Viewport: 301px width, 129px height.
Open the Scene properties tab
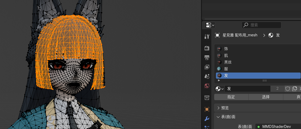tap(207, 76)
